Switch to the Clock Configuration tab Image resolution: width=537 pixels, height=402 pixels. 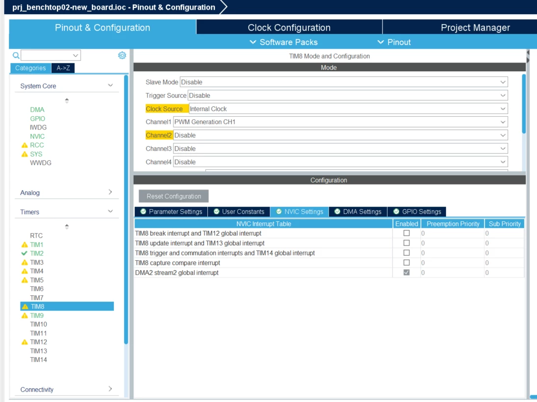pos(289,28)
